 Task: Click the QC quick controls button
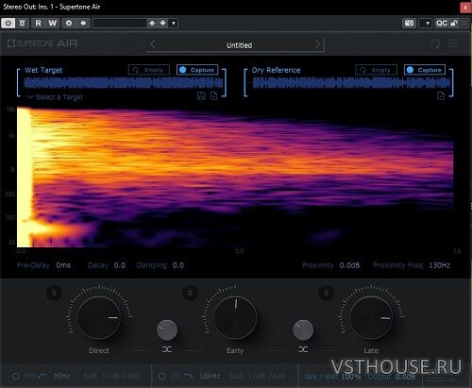441,23
